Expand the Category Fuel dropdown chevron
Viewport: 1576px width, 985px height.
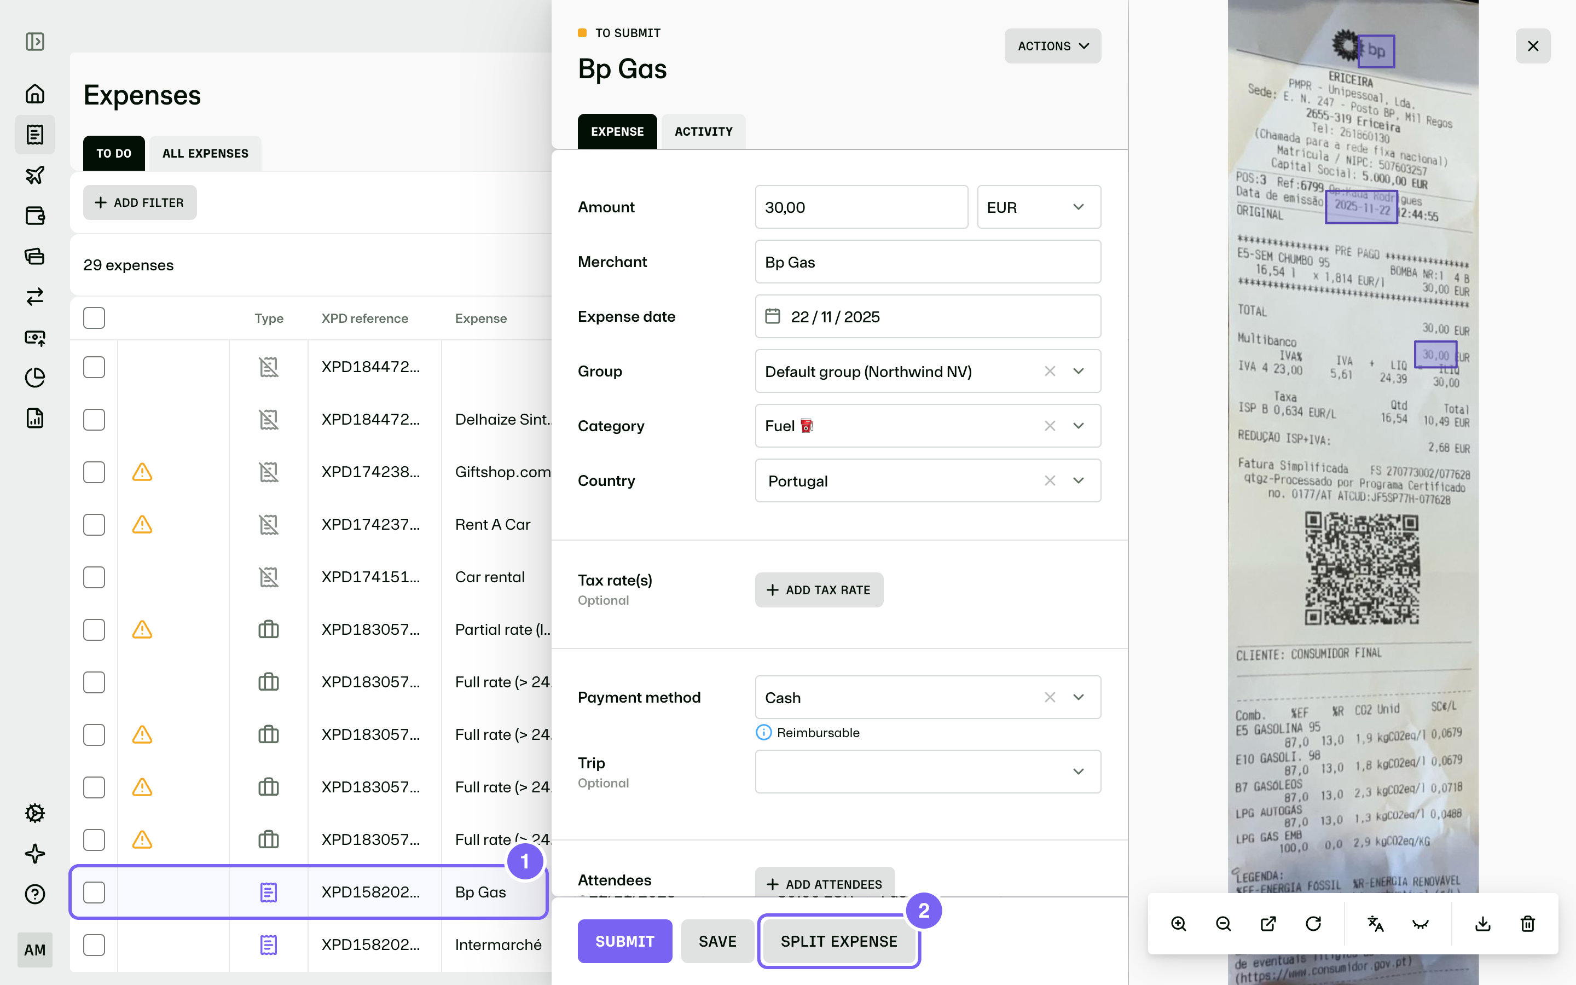pyautogui.click(x=1079, y=426)
